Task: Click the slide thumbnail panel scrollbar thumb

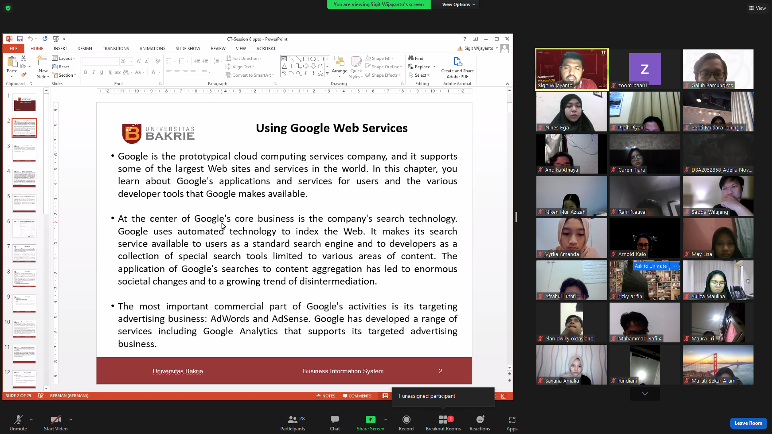Action: tap(46, 154)
